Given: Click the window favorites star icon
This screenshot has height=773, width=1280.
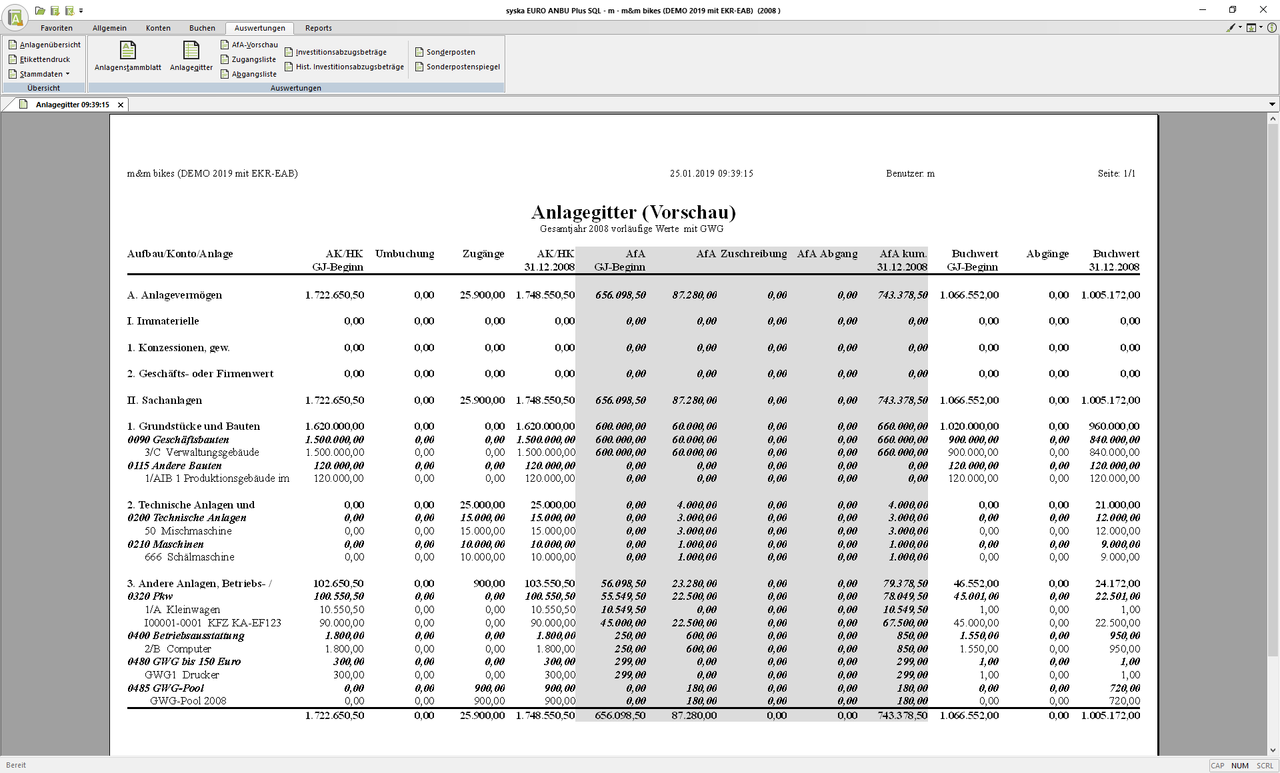Looking at the screenshot, I should tap(1251, 28).
